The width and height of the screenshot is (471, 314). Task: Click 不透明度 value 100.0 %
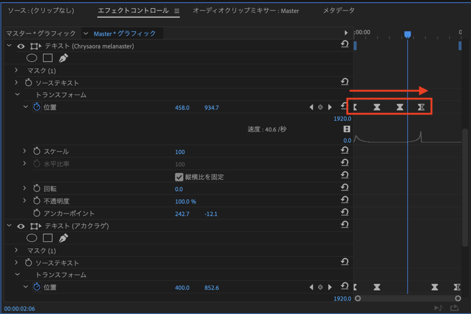pos(185,202)
